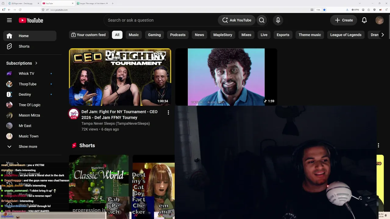
Task: Open the browser extensions icon
Action: pyautogui.click(x=369, y=10)
